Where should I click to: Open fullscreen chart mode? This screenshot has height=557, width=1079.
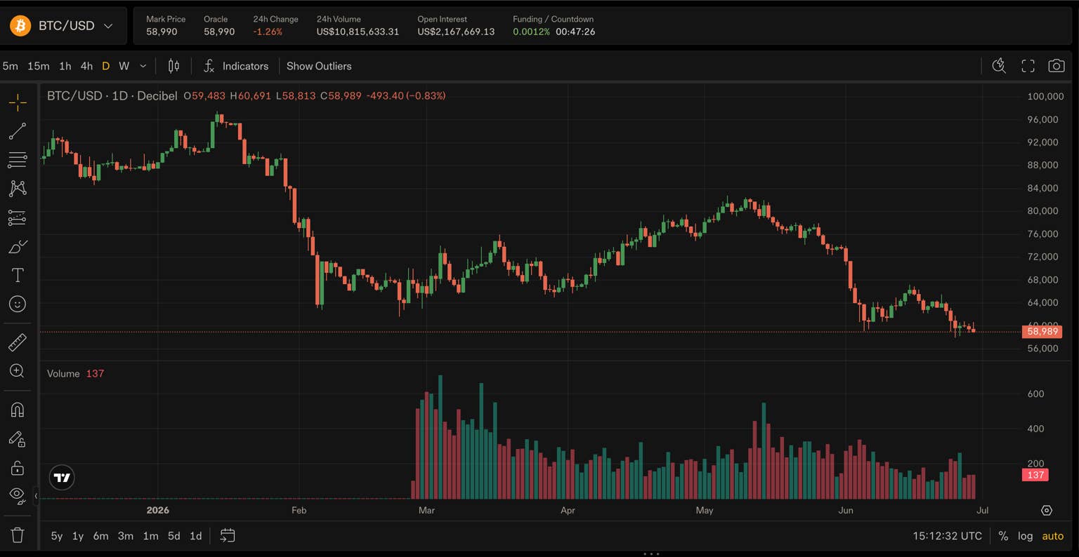(x=1028, y=66)
